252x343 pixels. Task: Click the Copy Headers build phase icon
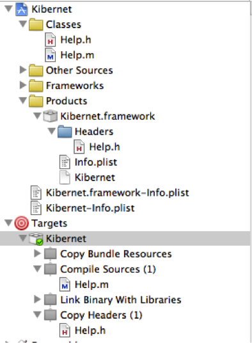51,315
